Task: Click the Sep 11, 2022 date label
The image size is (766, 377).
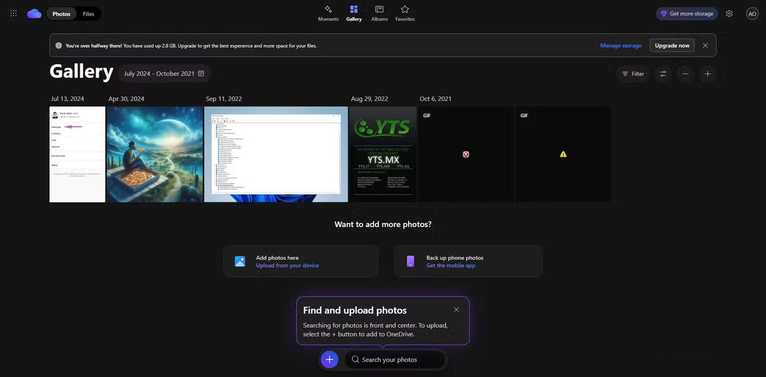Action: (x=224, y=99)
